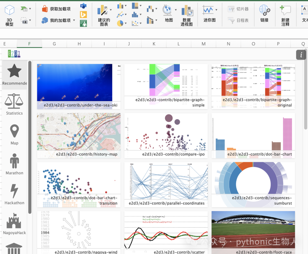Screen dimensions: 308x254
Task: Click the 获取加载项 store icon
Action: click(45, 9)
